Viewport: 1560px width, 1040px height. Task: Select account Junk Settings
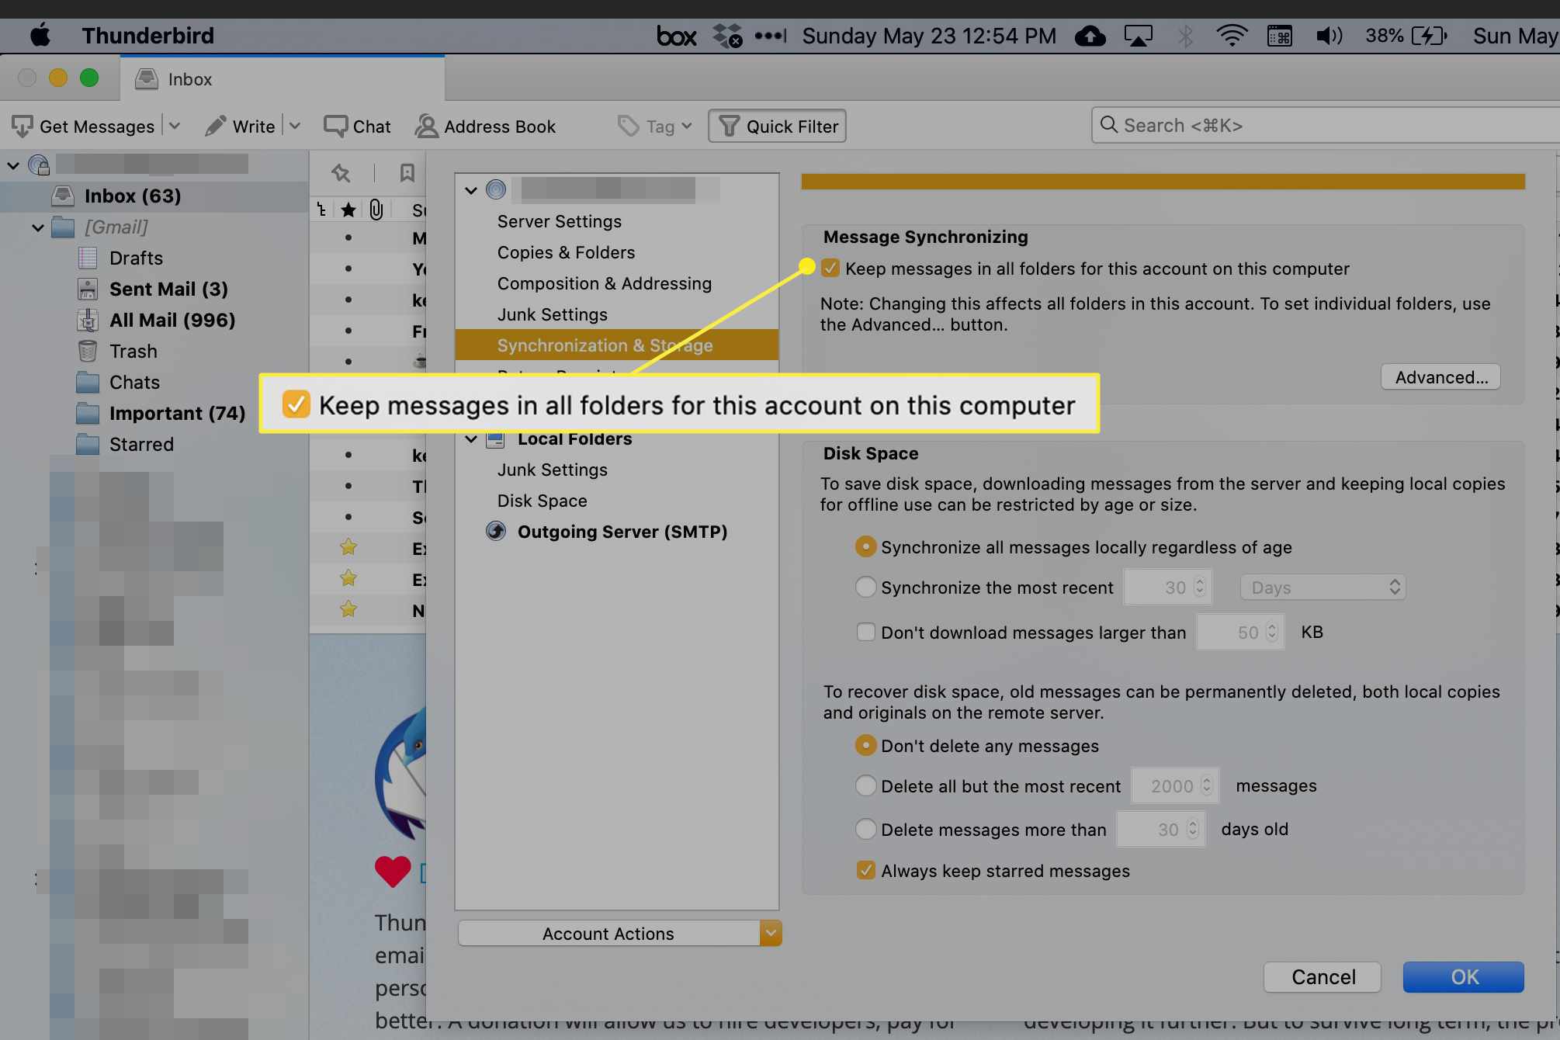[552, 314]
